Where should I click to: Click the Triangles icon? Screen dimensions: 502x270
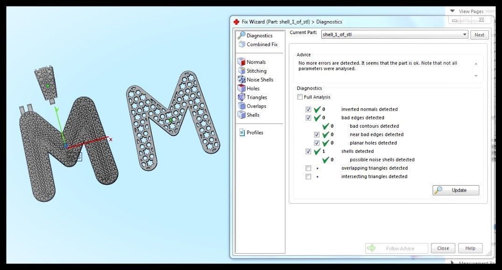pyautogui.click(x=241, y=97)
